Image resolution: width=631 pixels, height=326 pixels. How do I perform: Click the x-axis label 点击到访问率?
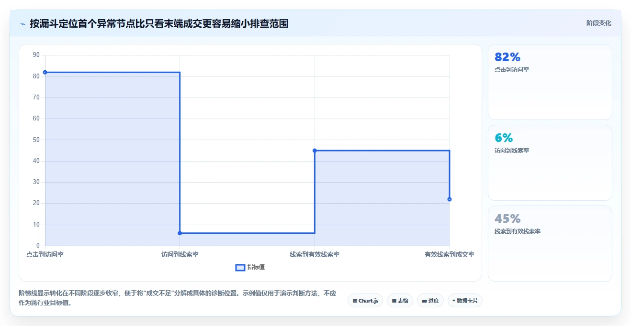click(45, 254)
